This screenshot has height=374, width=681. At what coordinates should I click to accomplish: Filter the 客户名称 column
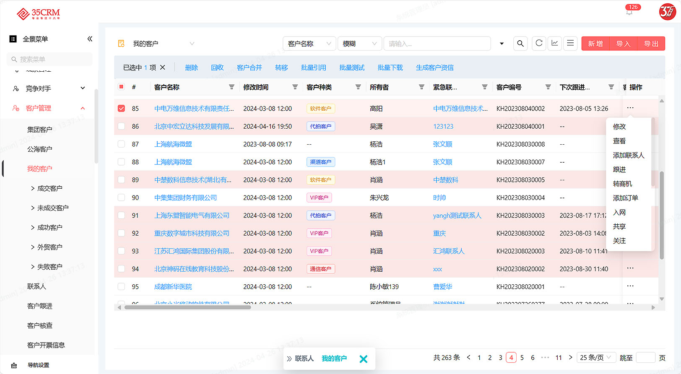click(x=231, y=87)
